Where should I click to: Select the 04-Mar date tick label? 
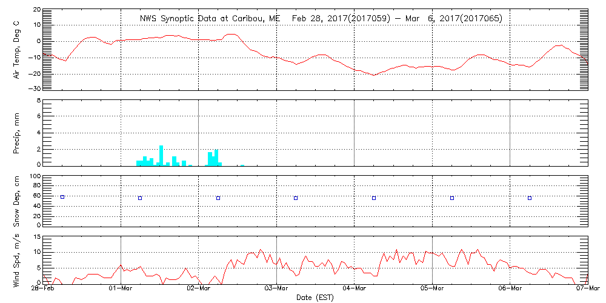[x=355, y=289]
